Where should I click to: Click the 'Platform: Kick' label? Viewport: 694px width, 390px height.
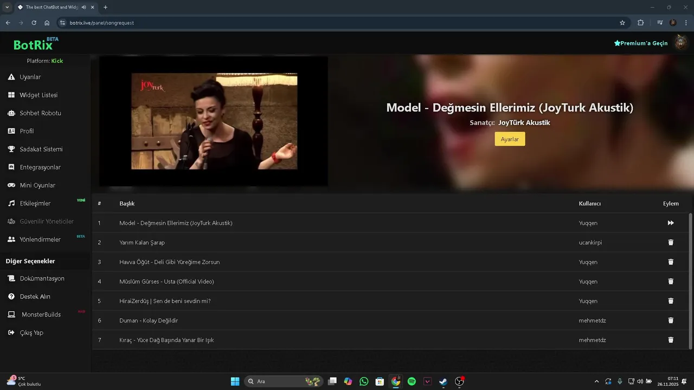tap(45, 61)
